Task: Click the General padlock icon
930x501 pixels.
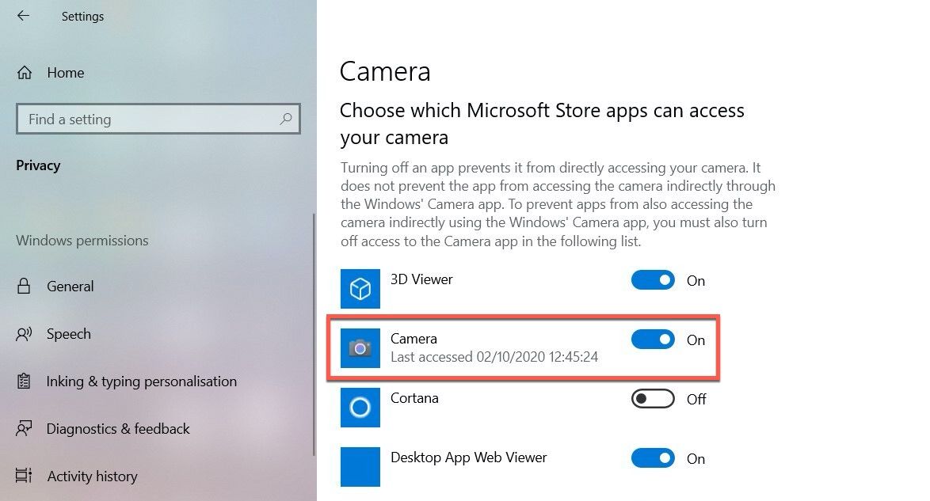Action: [x=25, y=287]
